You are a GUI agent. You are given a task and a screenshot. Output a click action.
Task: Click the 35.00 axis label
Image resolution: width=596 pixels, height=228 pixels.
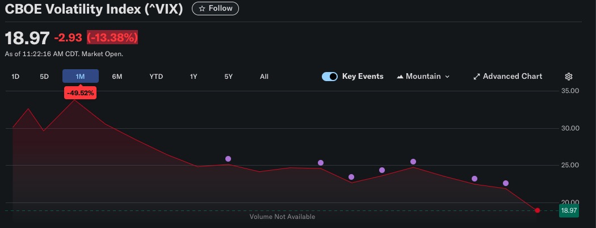point(570,91)
